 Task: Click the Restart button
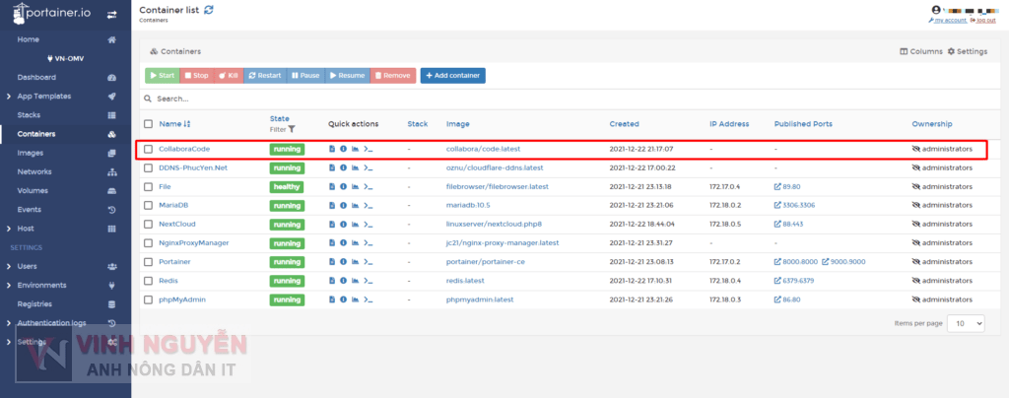[265, 76]
